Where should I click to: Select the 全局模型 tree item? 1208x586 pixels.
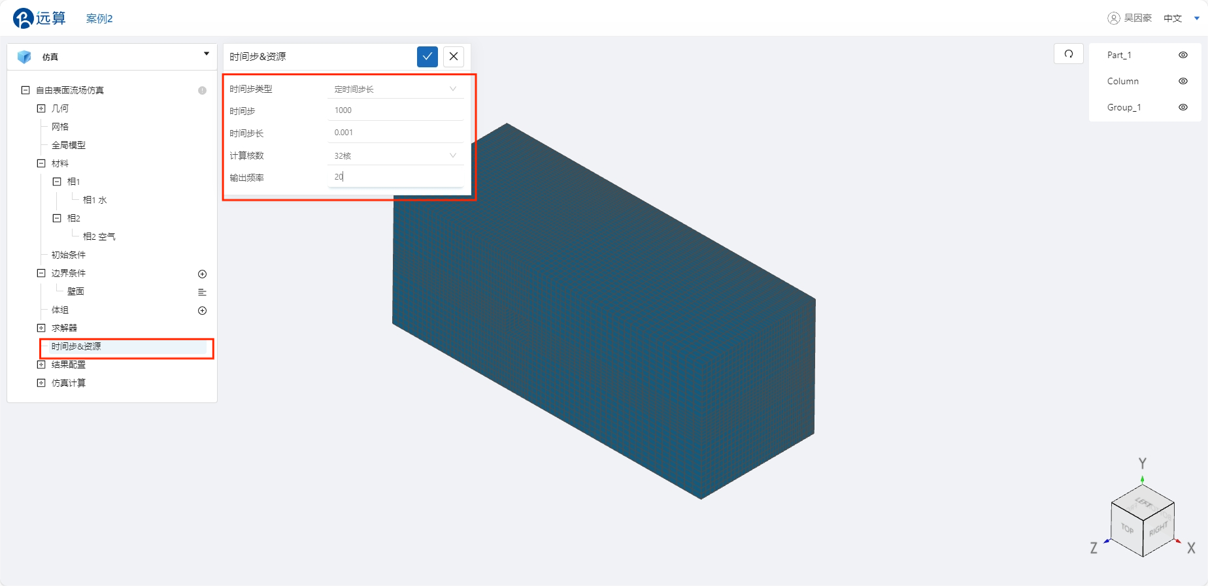tap(69, 145)
